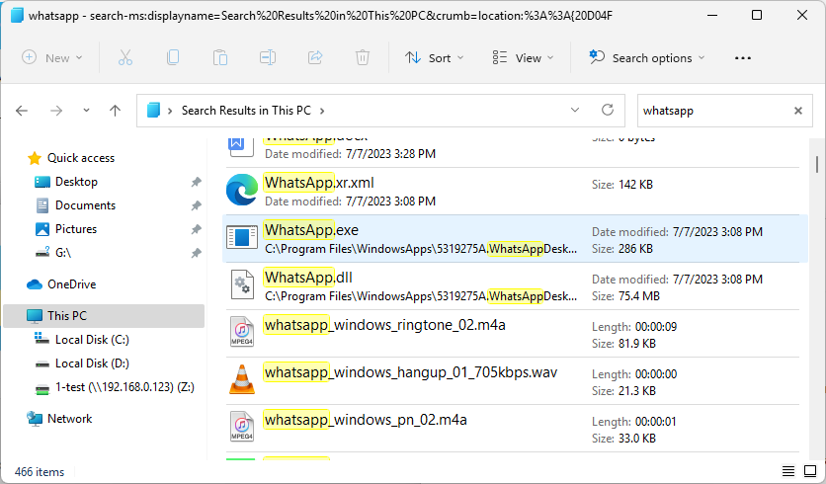Click the Paste clipboard icon
This screenshot has width=826, height=484.
[x=220, y=57]
